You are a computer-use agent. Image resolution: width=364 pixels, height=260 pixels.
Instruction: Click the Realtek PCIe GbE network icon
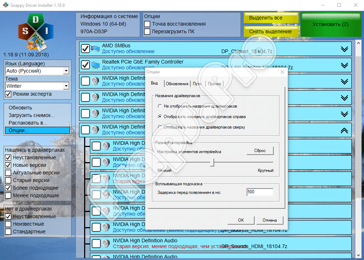click(x=96, y=65)
